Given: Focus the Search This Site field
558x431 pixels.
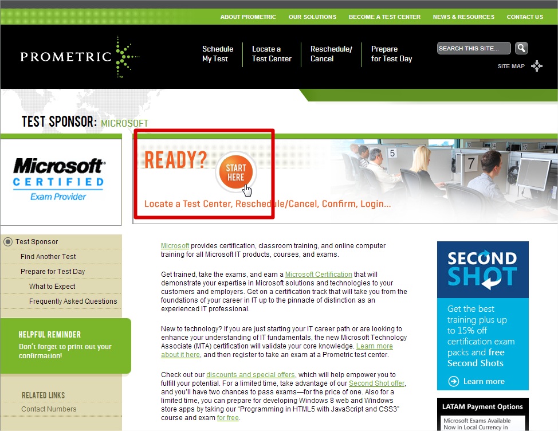Looking at the screenshot, I should point(473,49).
